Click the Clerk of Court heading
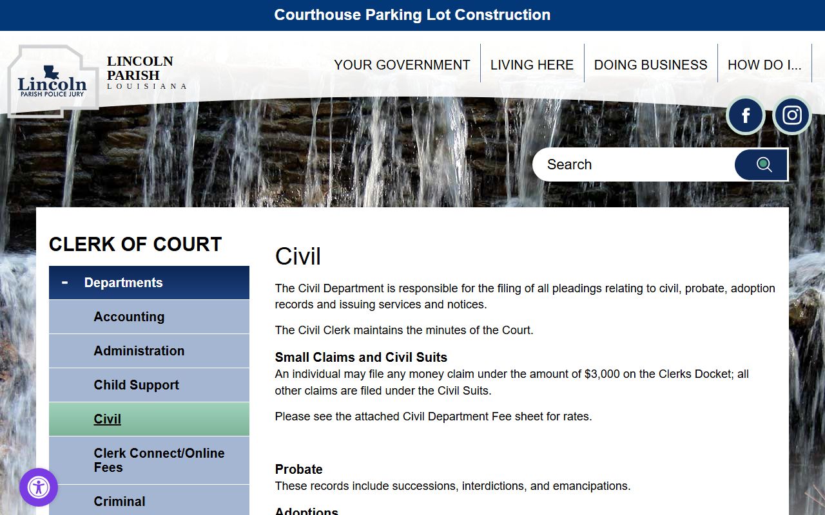 pyautogui.click(x=135, y=245)
